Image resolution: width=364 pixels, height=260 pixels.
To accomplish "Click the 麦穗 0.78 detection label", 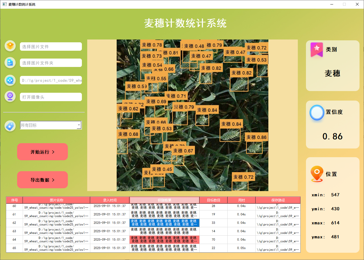I will 152,45.
